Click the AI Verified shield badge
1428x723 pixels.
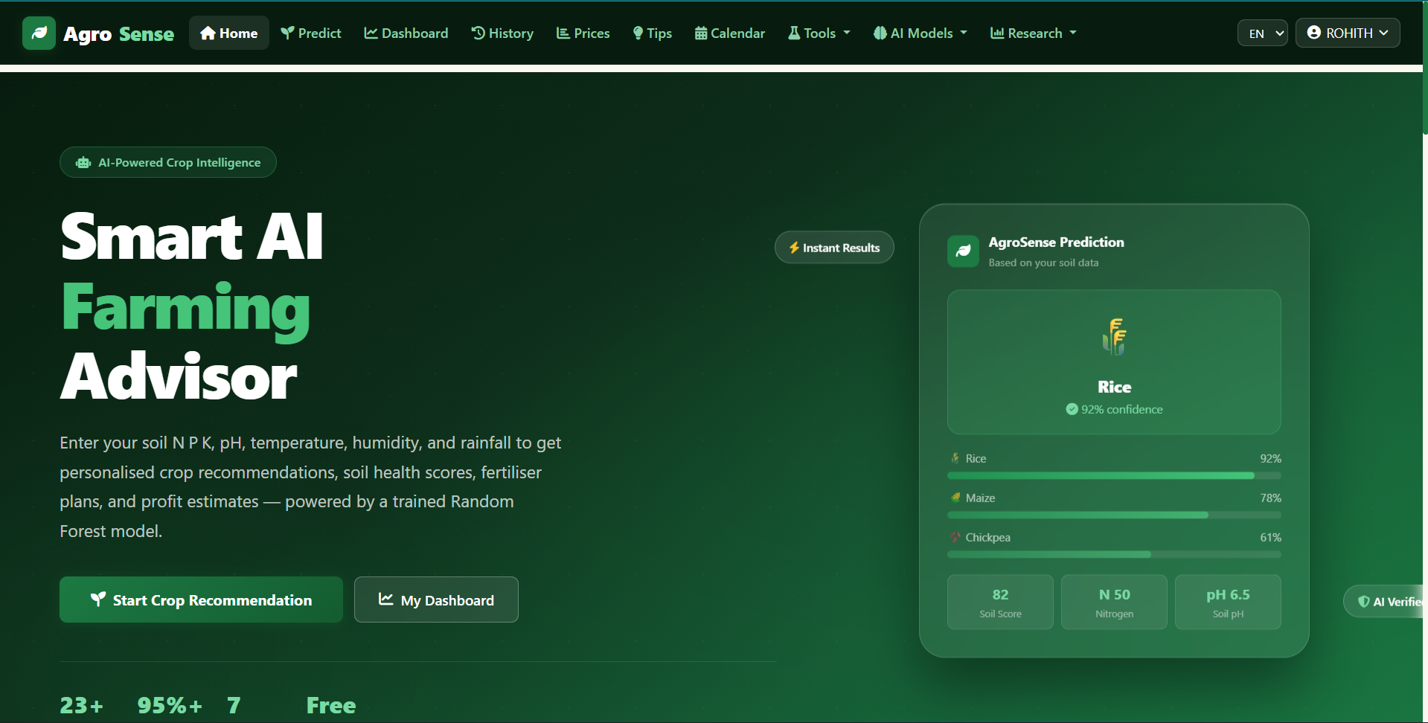[1386, 601]
